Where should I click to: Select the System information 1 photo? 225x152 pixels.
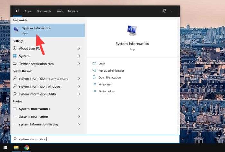pos(48,109)
